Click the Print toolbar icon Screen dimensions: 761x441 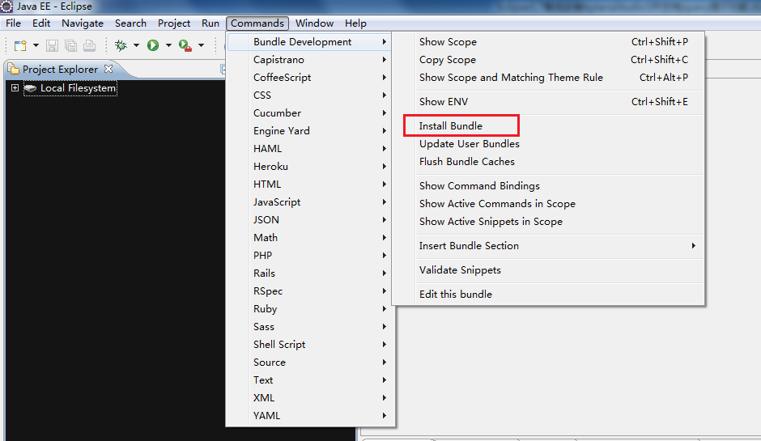[89, 45]
